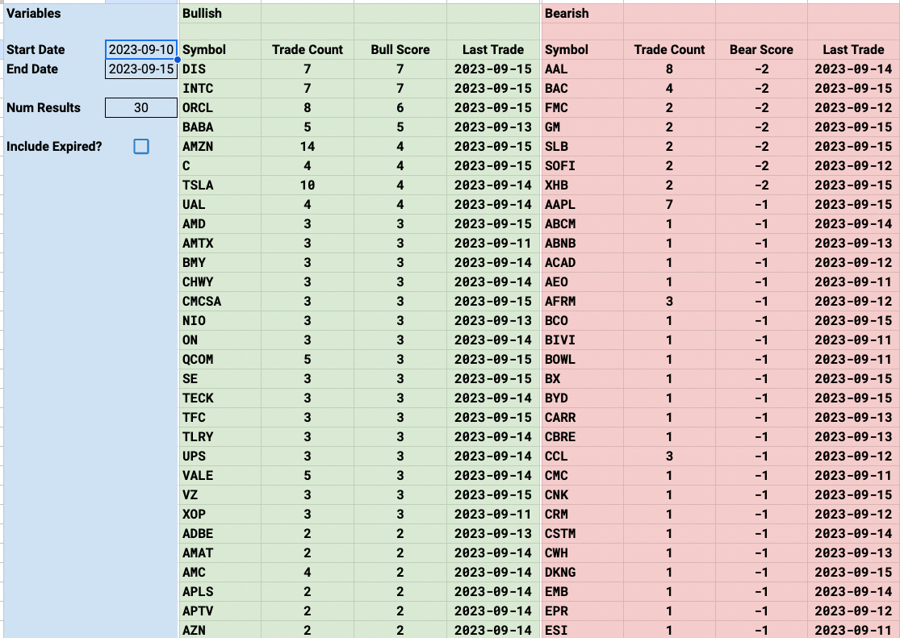Select the DKNG symbol cell
This screenshot has width=900, height=638.
[x=582, y=573]
